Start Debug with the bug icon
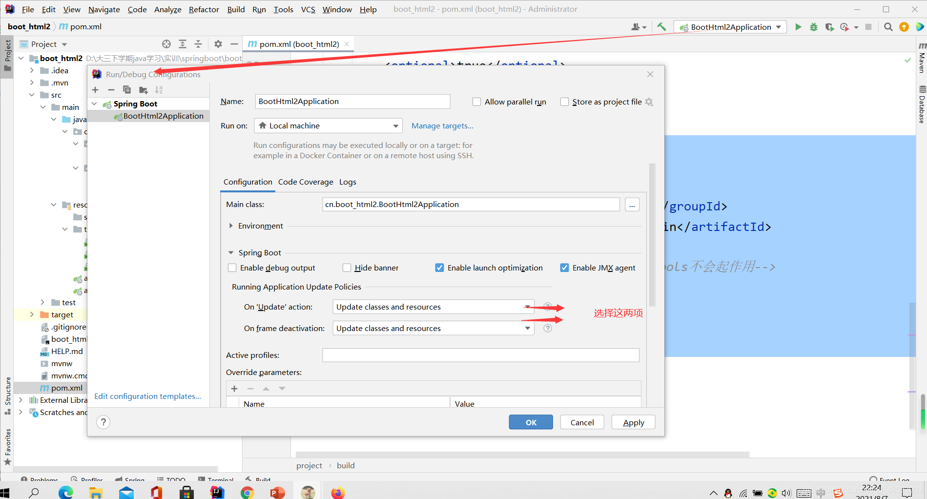The width and height of the screenshot is (927, 499). pos(813,27)
